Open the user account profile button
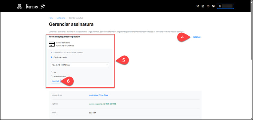253x120 pixels. point(225,6)
